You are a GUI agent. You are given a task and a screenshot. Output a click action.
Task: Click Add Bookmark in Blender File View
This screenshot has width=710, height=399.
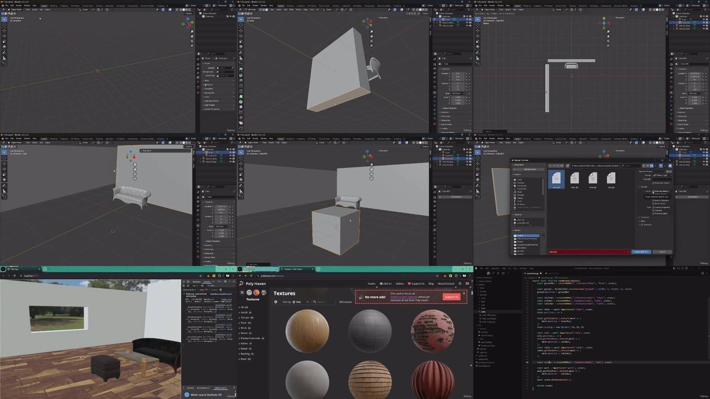click(529, 169)
